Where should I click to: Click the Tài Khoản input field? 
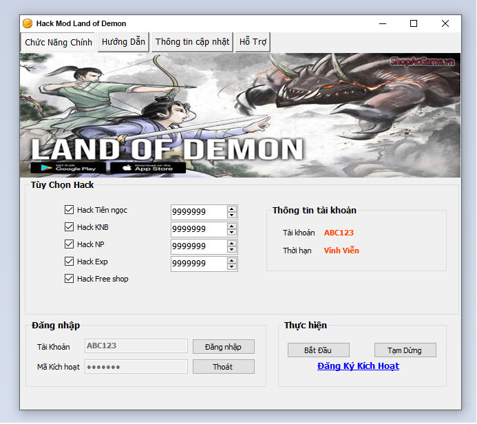(136, 346)
